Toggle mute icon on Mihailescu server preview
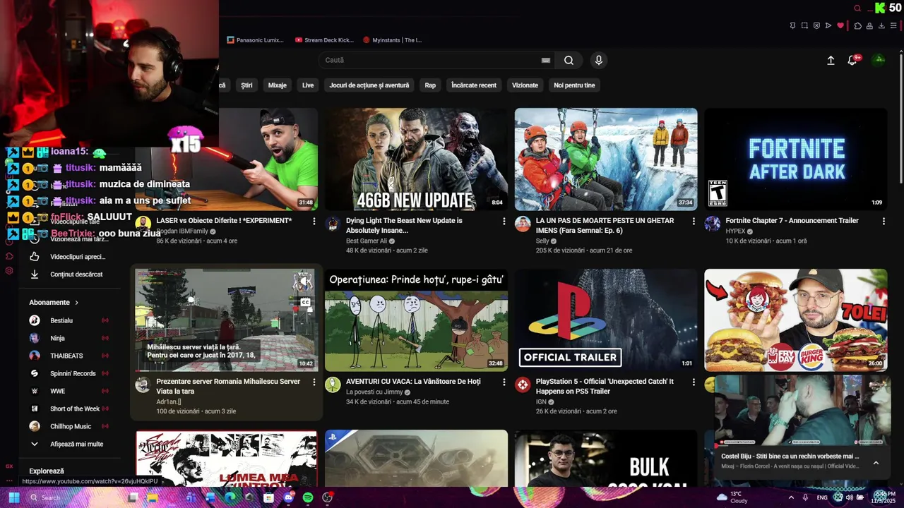This screenshot has height=508, width=904. [x=304, y=282]
